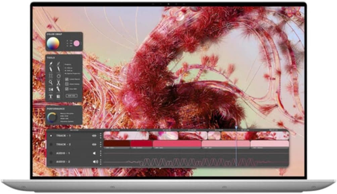337x194 pixels.
Task: Select the Text tool
Action: tap(51, 95)
